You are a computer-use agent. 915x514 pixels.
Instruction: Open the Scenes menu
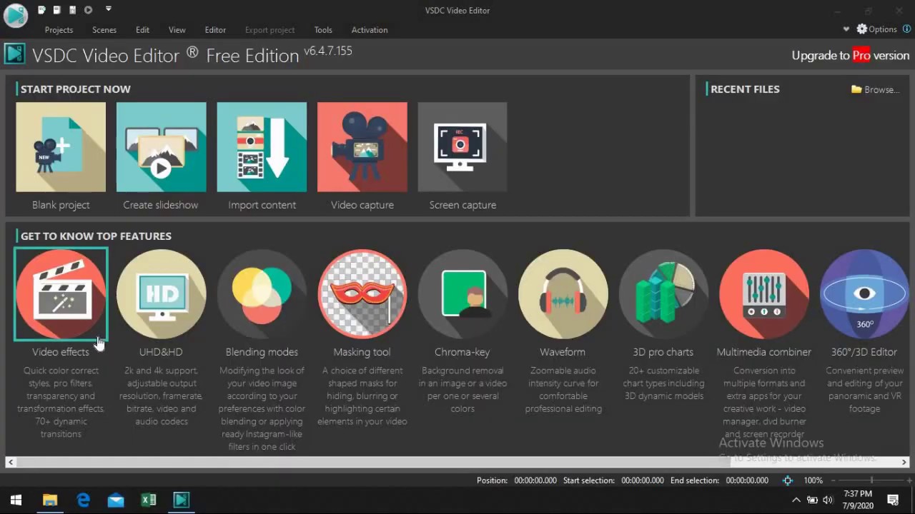click(104, 30)
